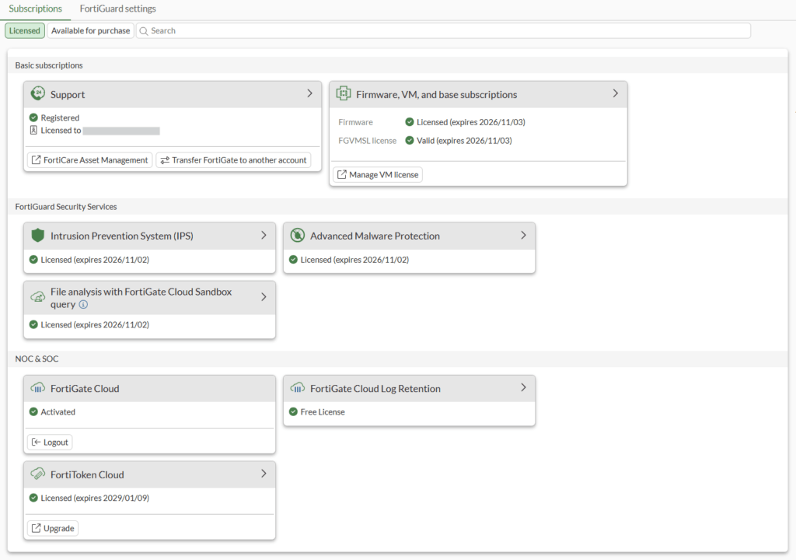Expand FortiGate Cloud Log Retention chevron
Screen dimensions: 796x560
pos(523,388)
